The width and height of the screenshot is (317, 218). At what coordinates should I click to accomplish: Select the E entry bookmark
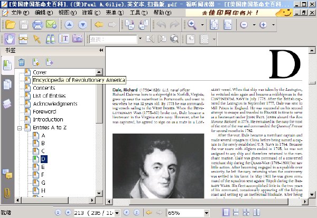43,167
